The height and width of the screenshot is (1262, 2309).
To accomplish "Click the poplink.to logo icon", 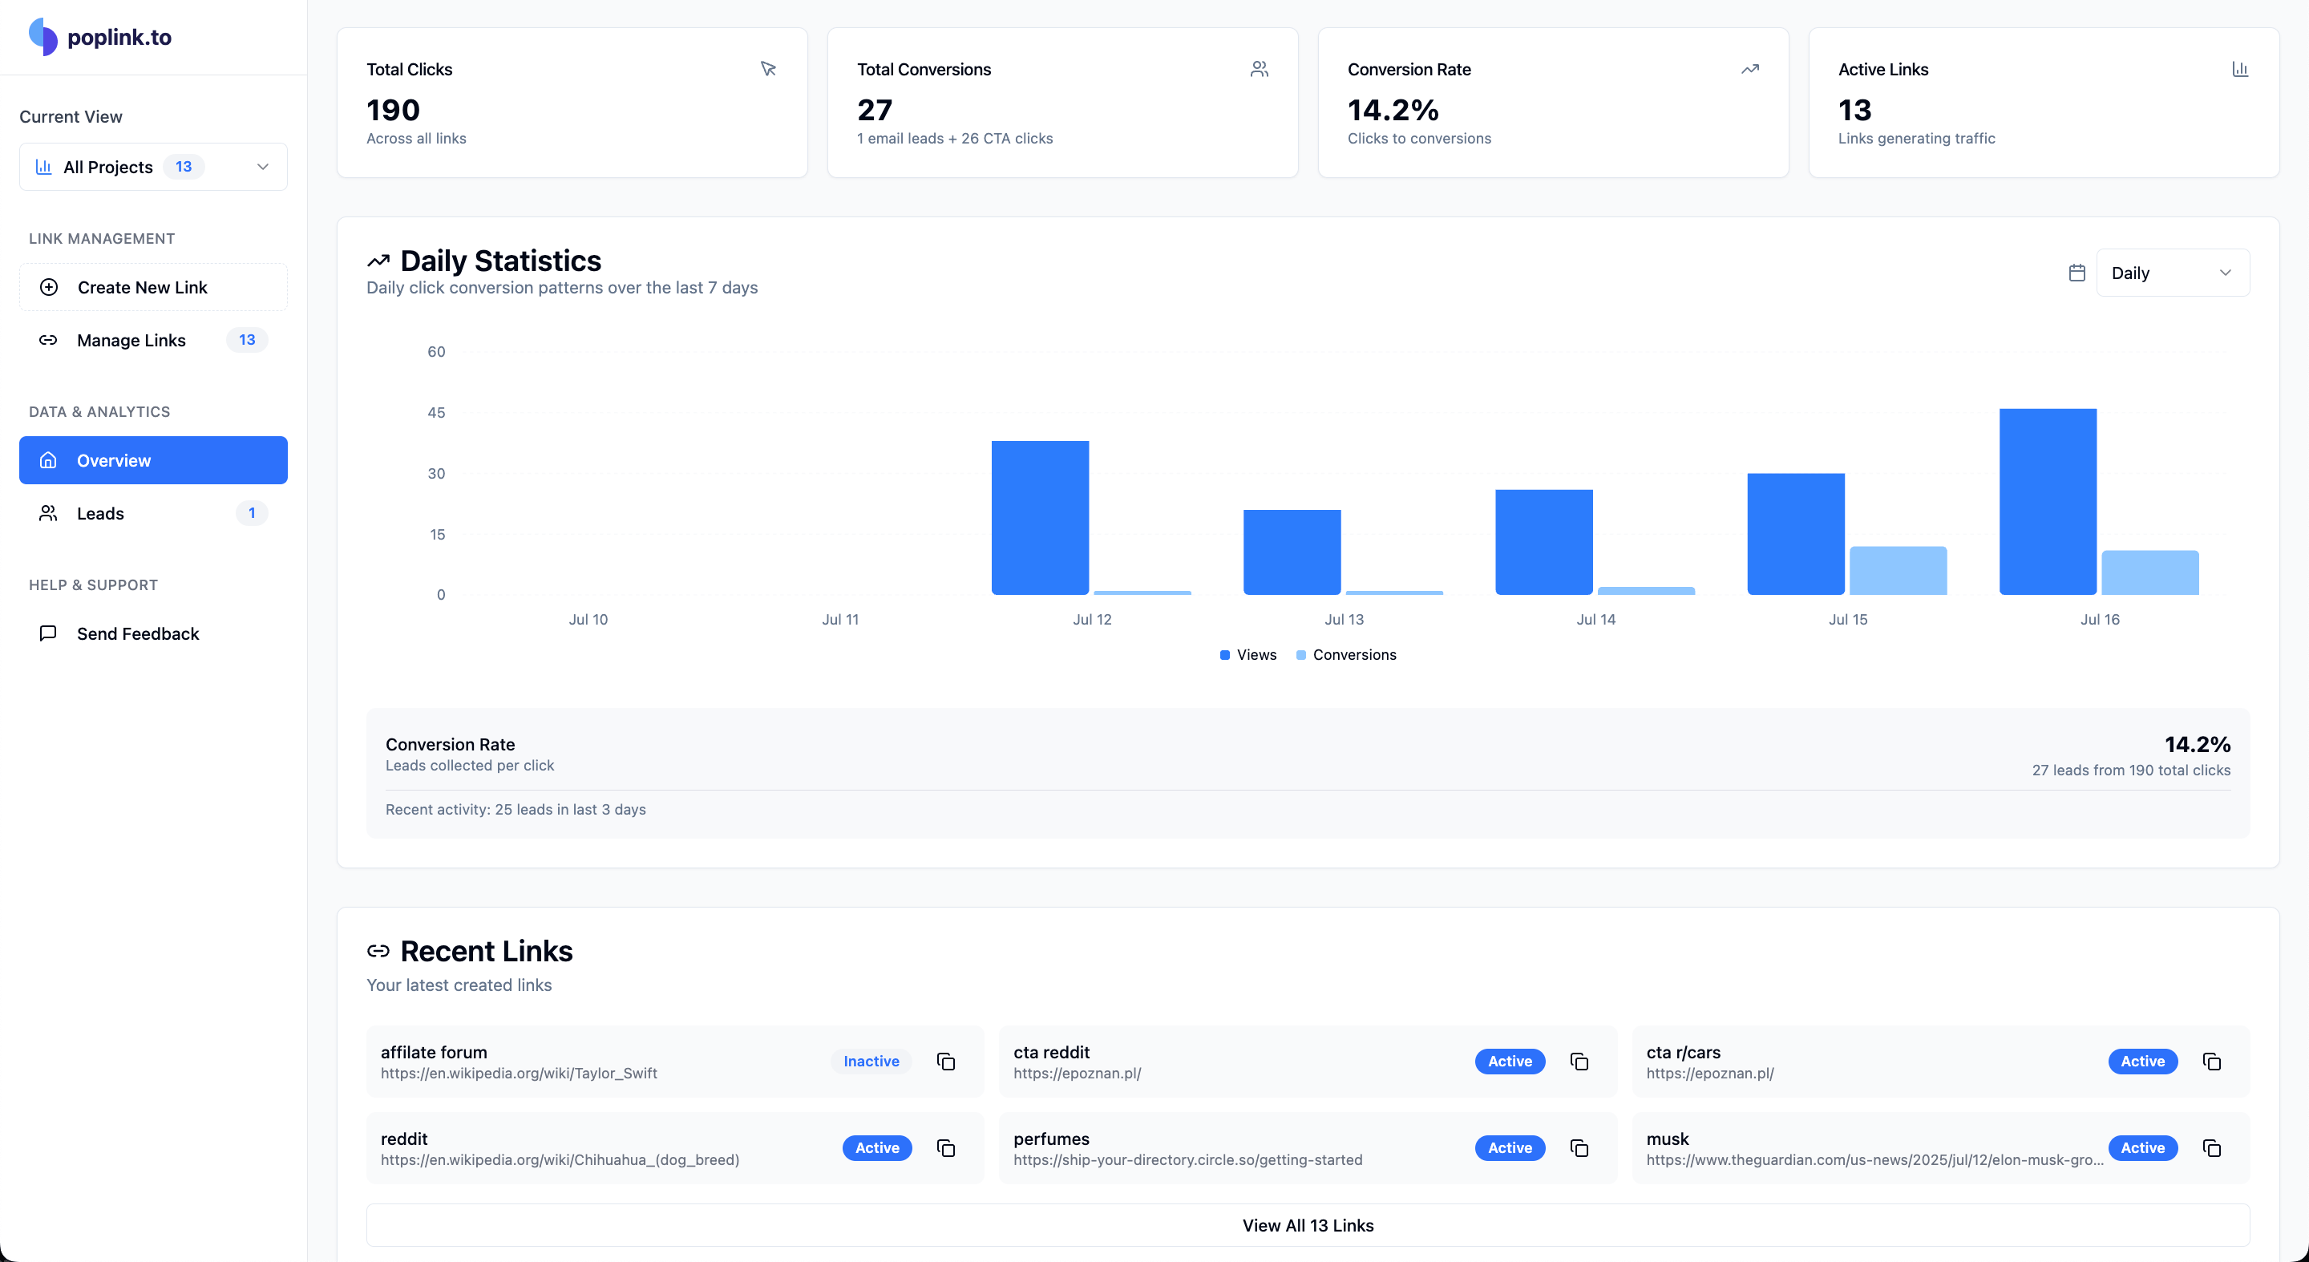I will tap(43, 37).
